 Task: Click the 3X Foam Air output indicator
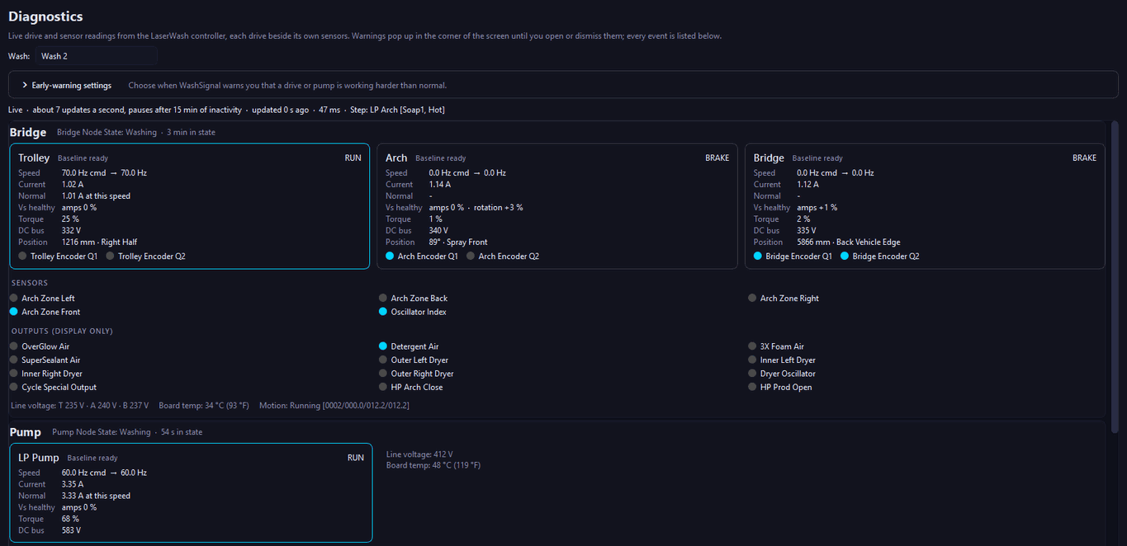[x=752, y=346]
